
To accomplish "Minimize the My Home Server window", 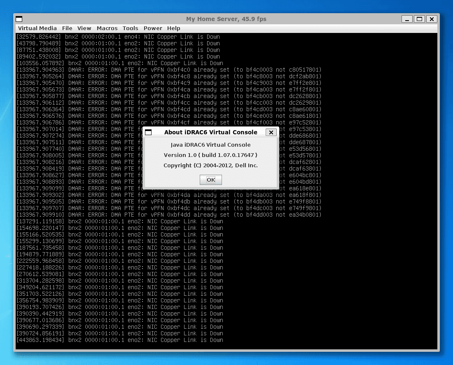I will click(407, 19).
